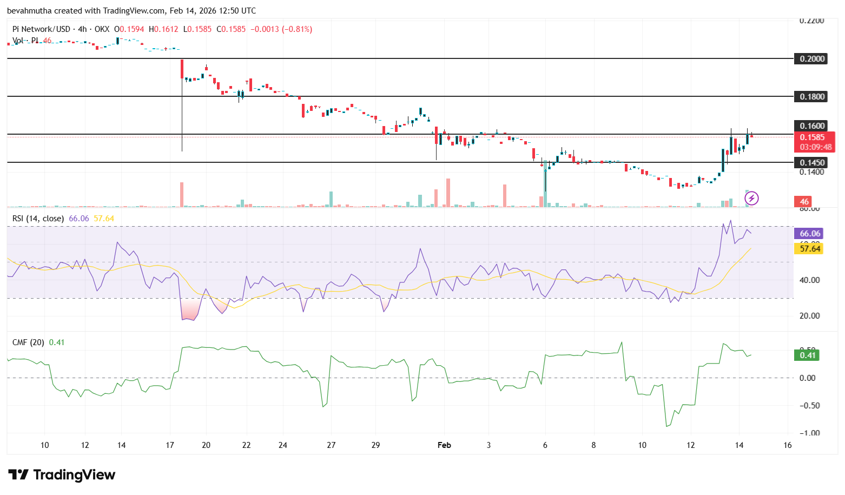This screenshot has height=495, width=845.
Task: Select the CMF (20) indicator title
Action: (27, 342)
